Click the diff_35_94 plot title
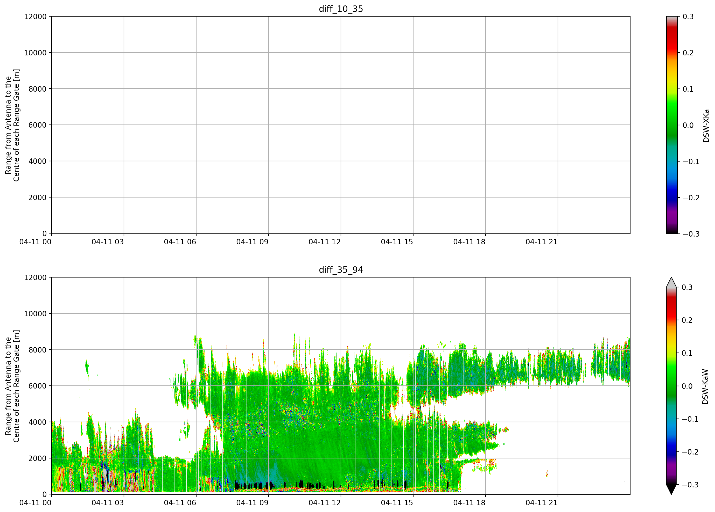Screen dimensions: 715x512 point(341,270)
